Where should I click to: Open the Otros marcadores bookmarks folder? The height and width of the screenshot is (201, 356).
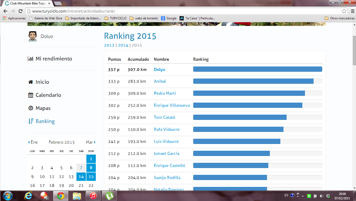click(x=340, y=18)
